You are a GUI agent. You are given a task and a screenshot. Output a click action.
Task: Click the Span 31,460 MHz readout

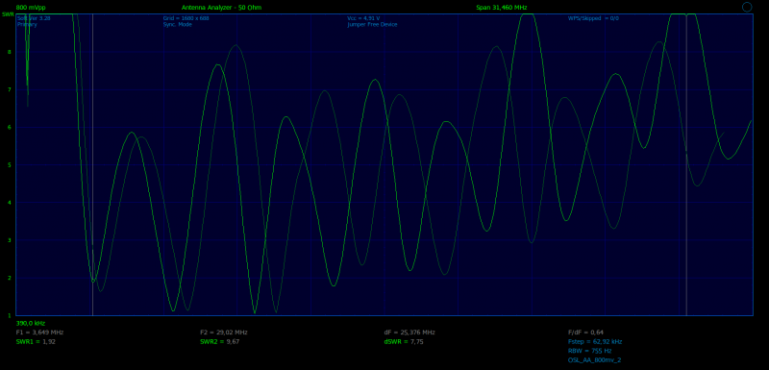click(502, 8)
